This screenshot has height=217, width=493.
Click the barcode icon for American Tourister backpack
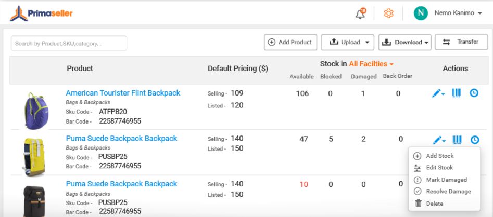pyautogui.click(x=457, y=93)
